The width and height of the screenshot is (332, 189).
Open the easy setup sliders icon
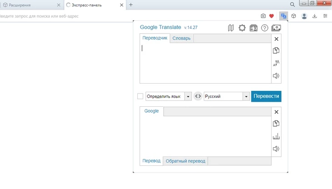325,16
